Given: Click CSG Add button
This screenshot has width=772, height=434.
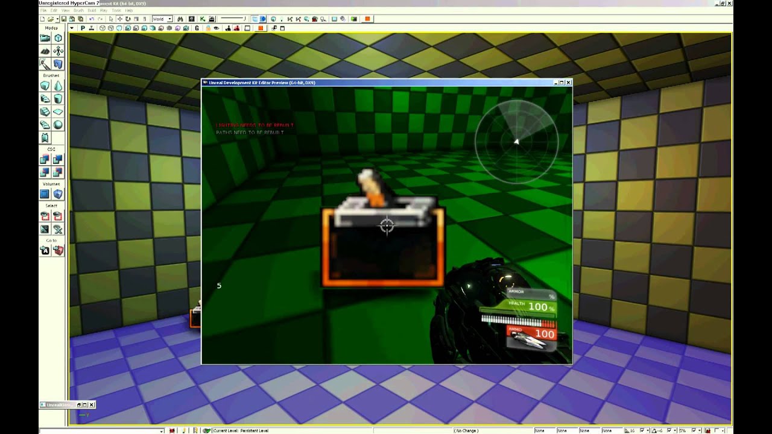Looking at the screenshot, I should 45,160.
